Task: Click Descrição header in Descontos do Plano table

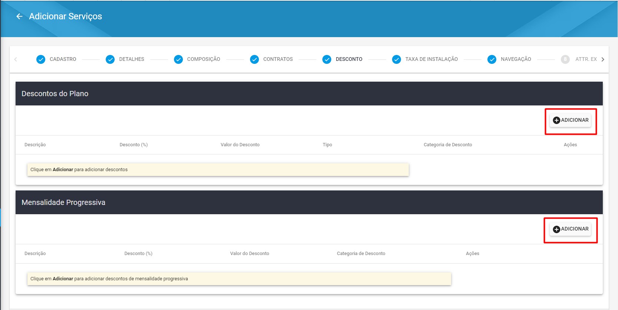Action: point(35,145)
